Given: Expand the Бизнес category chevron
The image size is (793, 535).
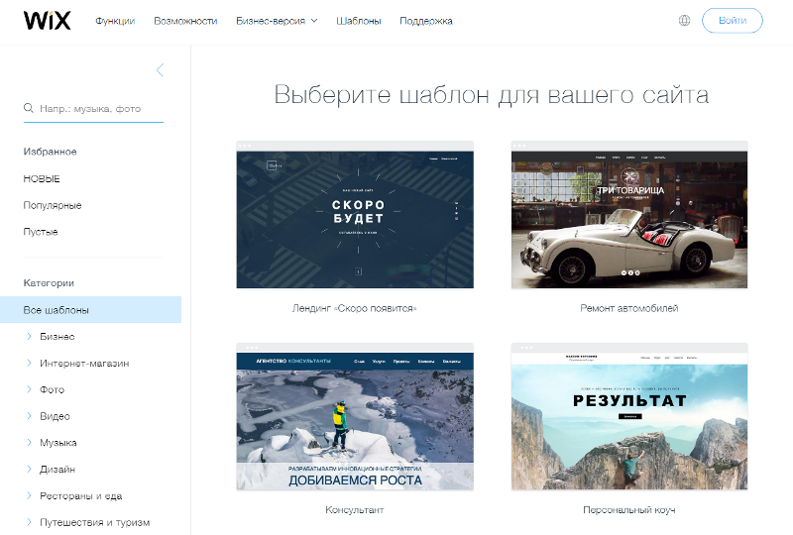Looking at the screenshot, I should [29, 336].
